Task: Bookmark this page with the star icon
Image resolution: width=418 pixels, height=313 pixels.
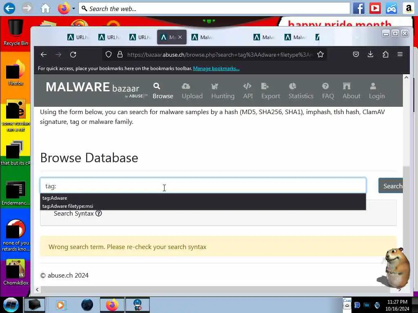Action: click(320, 55)
